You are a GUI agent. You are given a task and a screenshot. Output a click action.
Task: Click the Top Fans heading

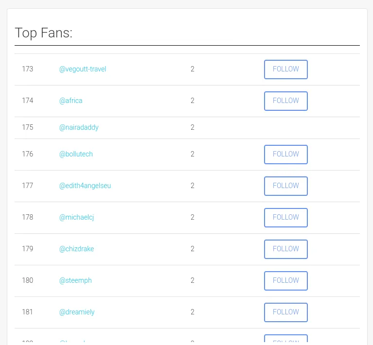(x=44, y=33)
